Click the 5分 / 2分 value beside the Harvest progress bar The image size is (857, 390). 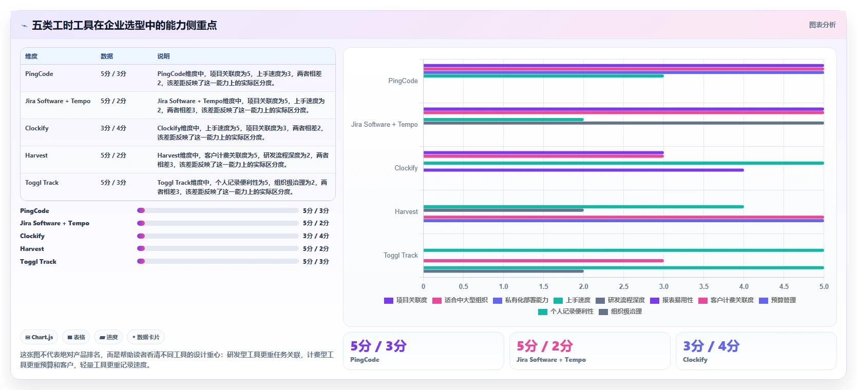316,249
